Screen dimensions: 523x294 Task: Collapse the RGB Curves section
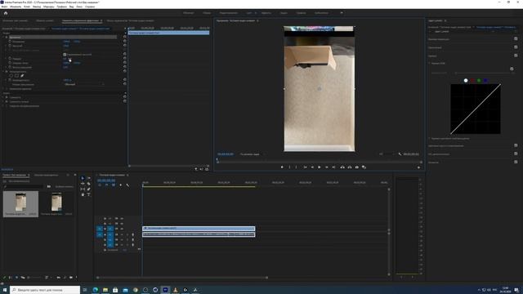click(x=430, y=64)
